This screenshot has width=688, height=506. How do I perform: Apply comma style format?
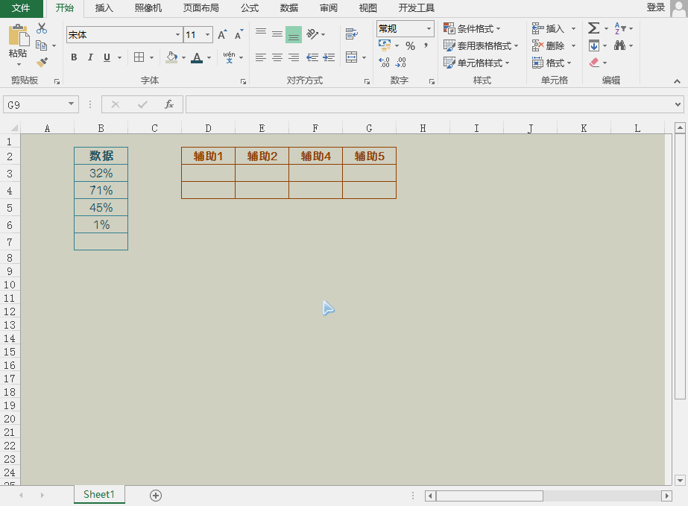coord(426,45)
